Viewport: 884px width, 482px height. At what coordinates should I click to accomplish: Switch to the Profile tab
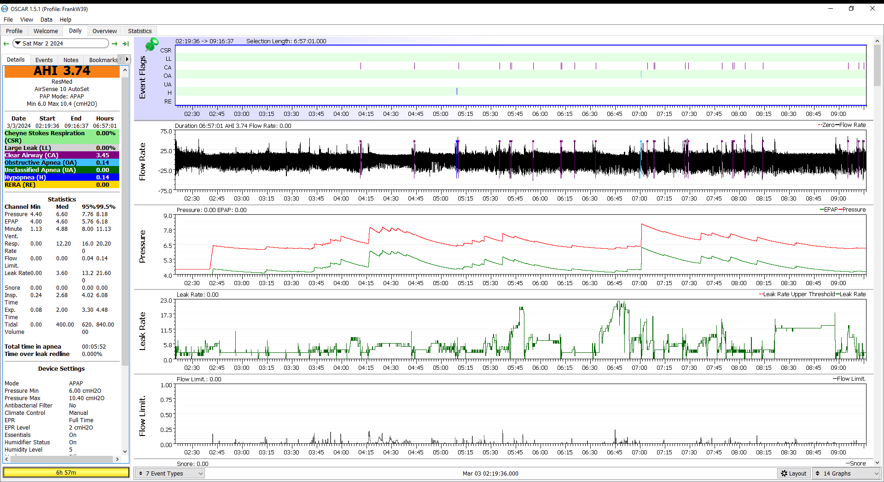(x=14, y=31)
